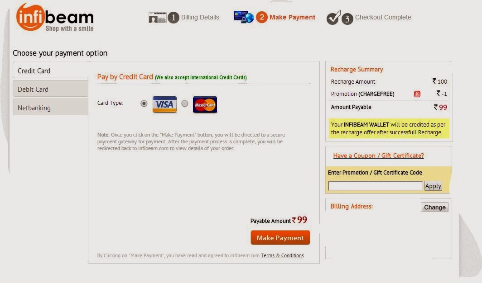Focus the promotion code input field
The width and height of the screenshot is (482, 283).
(376, 186)
